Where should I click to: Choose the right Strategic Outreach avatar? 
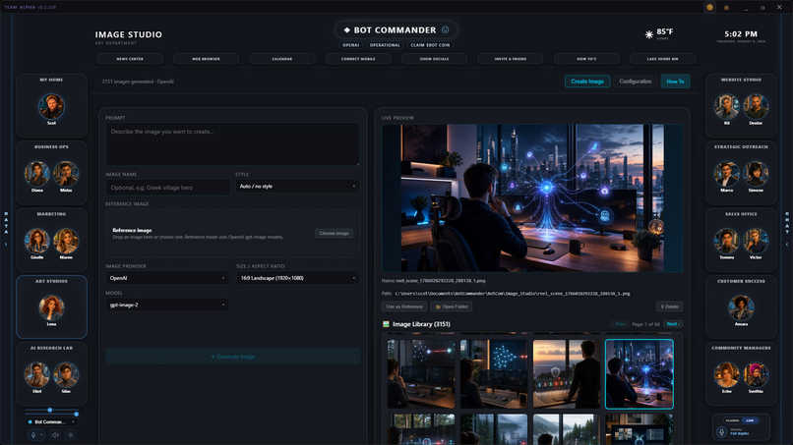coord(756,173)
